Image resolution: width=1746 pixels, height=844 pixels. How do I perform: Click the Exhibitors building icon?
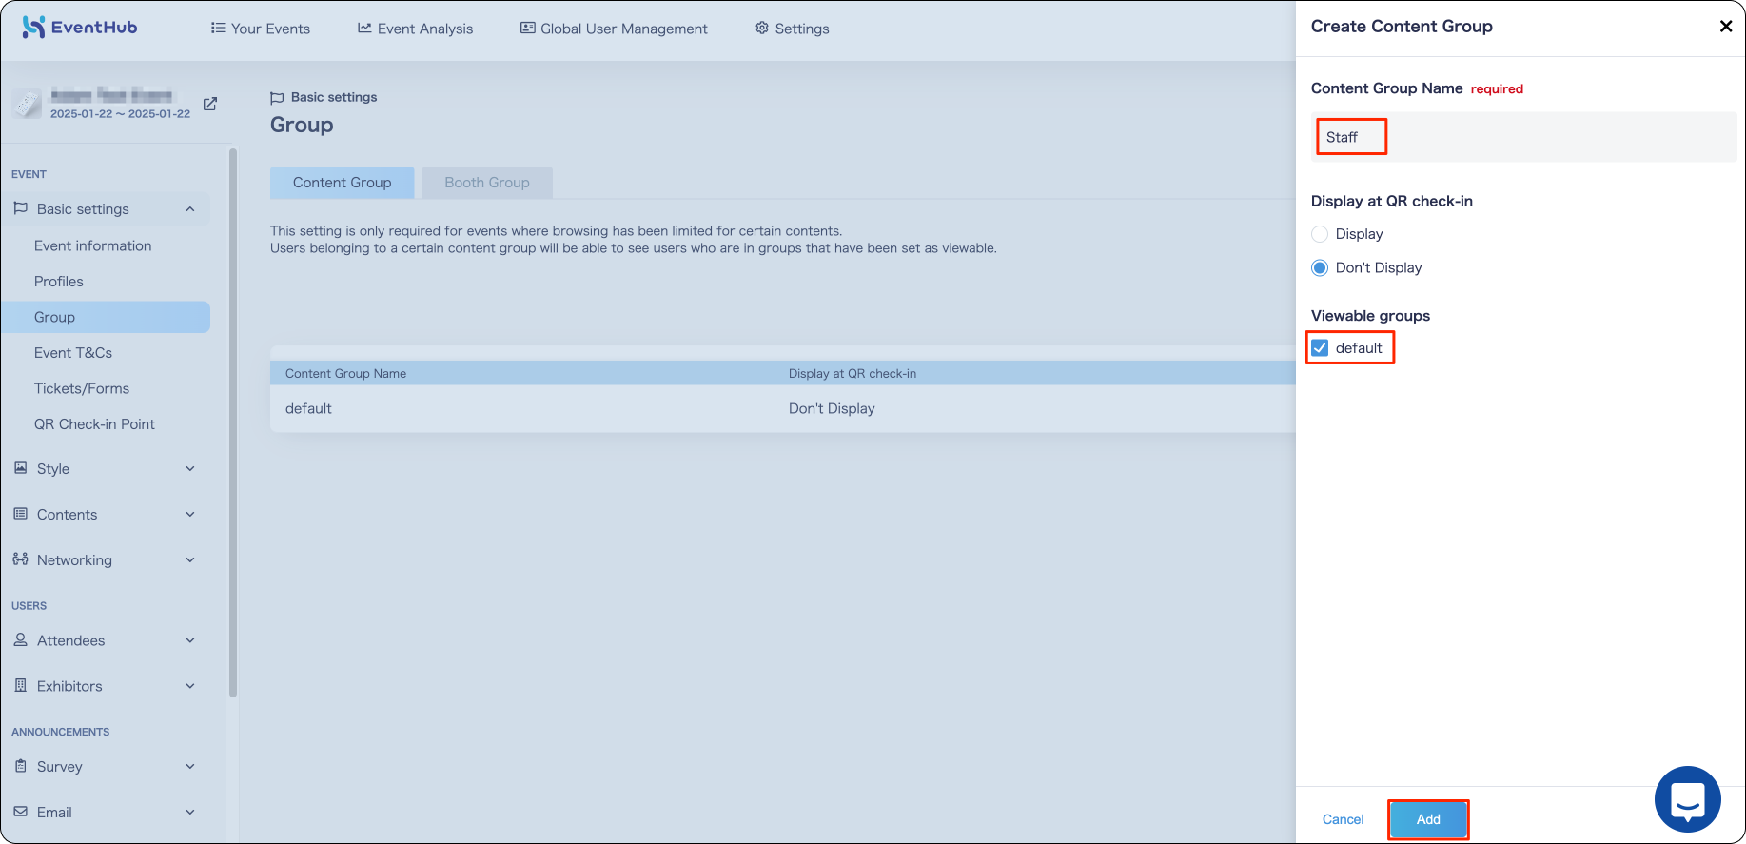pos(21,686)
